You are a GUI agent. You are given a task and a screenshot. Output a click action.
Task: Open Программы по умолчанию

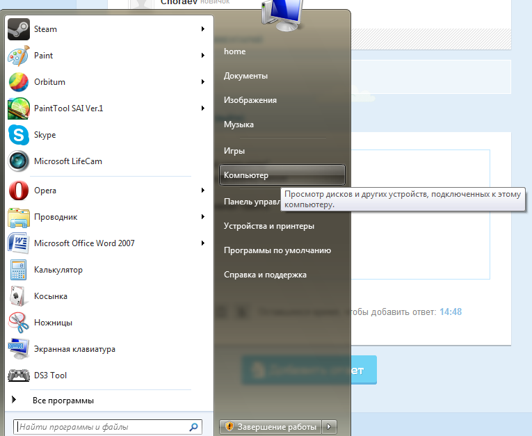[x=277, y=251]
